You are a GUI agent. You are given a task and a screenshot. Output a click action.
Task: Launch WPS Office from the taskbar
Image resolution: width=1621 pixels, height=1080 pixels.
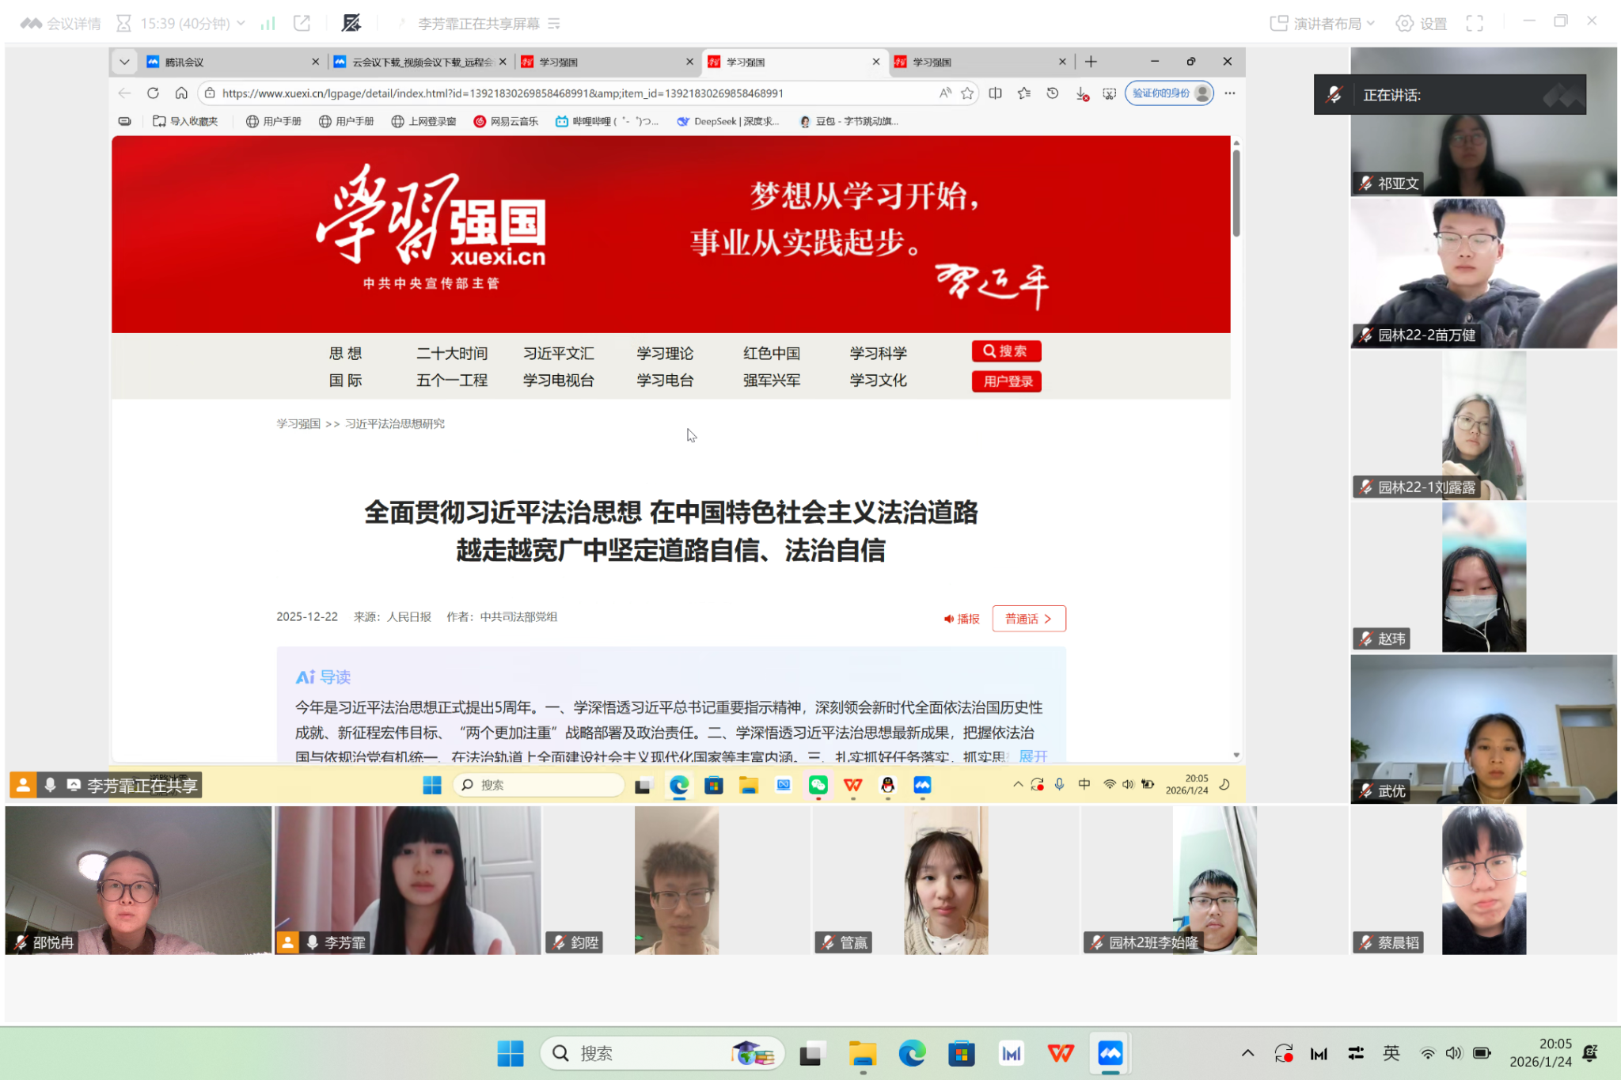click(1061, 1053)
